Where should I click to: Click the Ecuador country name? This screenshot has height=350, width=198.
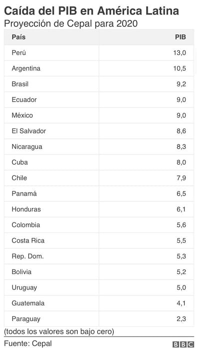(x=24, y=99)
